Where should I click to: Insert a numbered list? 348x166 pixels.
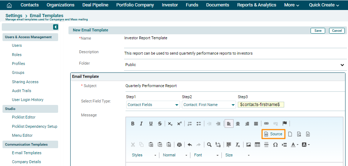pos(190,124)
